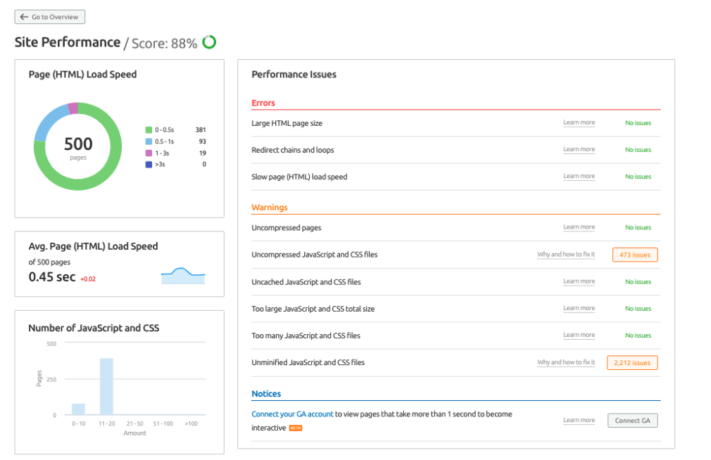The width and height of the screenshot is (711, 460).
Task: Click the green score circle icon
Action: coord(209,42)
